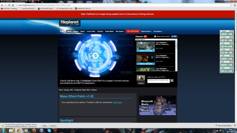This screenshot has height=133, width=237.
Task: Click the download warning triangle icon
Action: (3, 125)
